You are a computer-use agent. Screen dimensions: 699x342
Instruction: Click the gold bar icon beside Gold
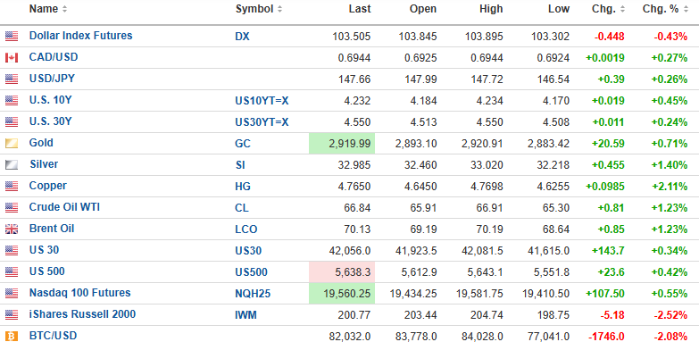12,143
